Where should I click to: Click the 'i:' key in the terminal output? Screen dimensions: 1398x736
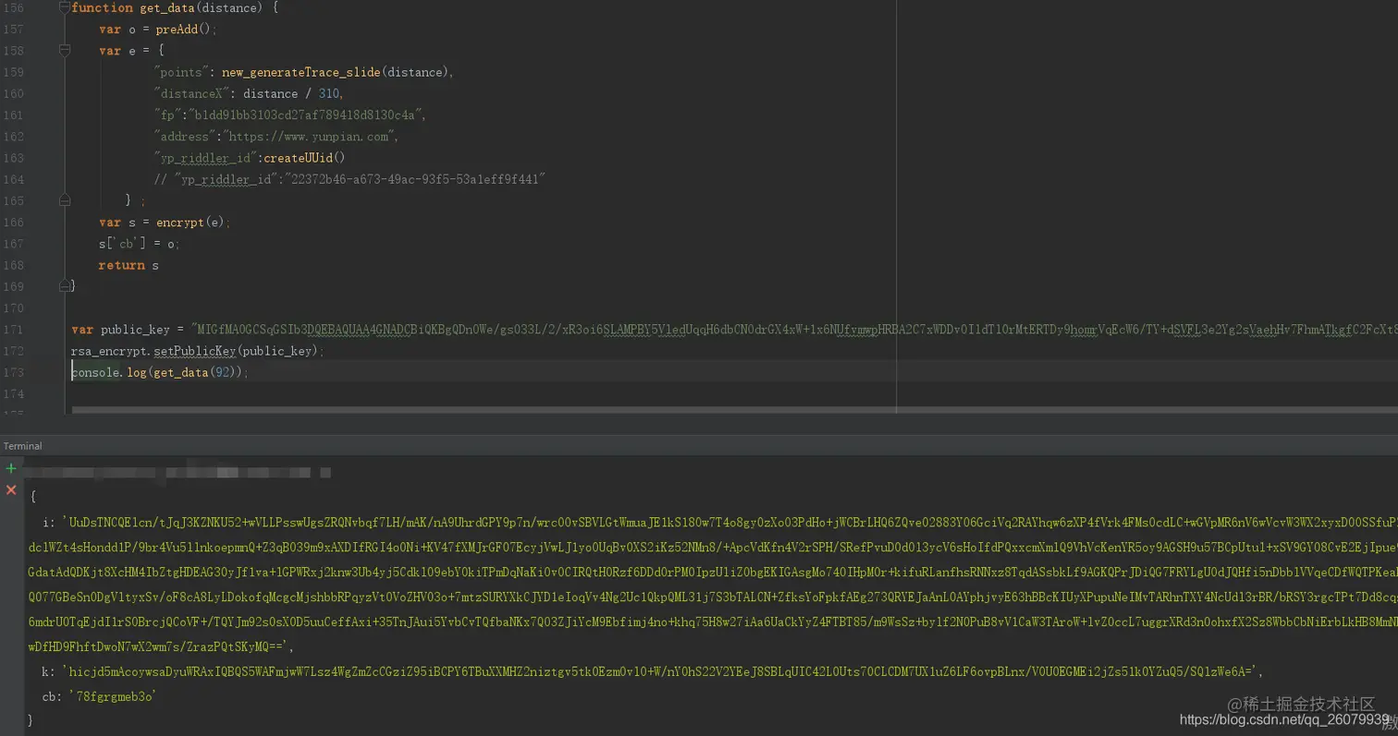[x=48, y=523]
